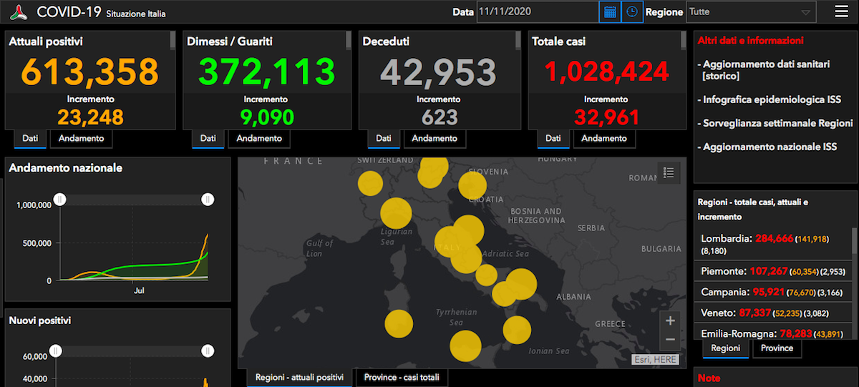Switch to Andamento tab under Deceduti
The width and height of the screenshot is (859, 387).
[x=435, y=139]
